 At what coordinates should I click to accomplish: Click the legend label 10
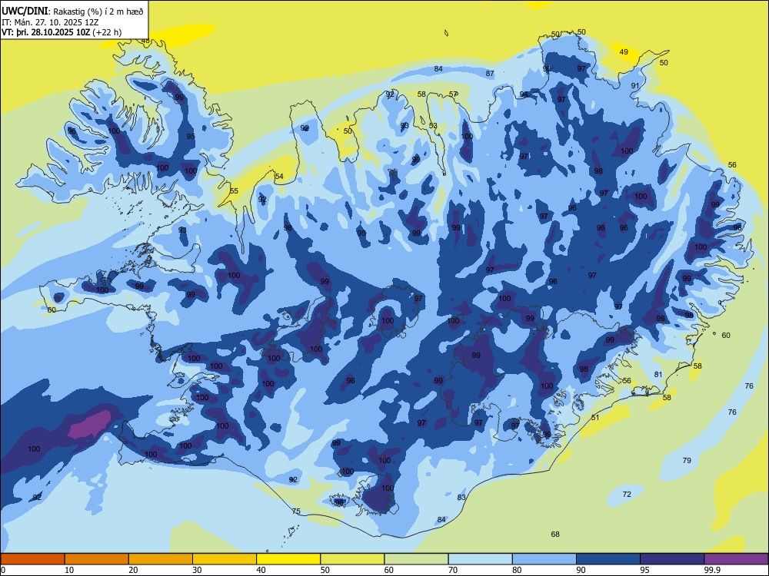point(69,570)
